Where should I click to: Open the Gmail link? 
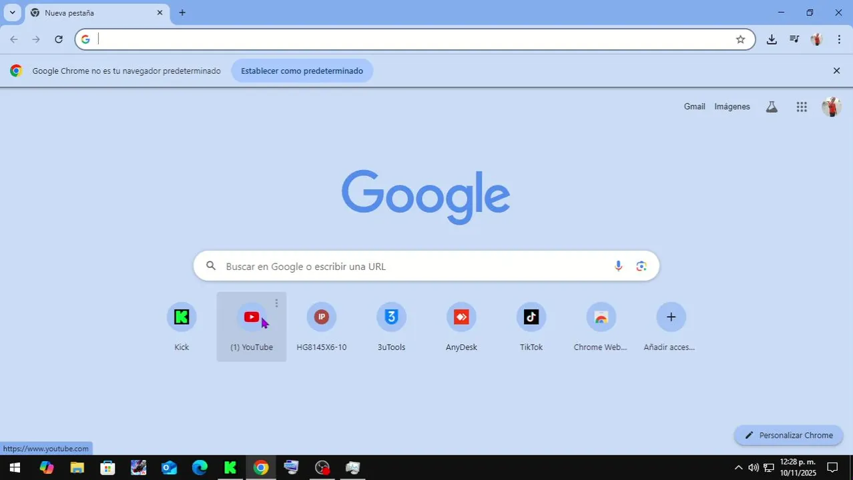point(694,107)
